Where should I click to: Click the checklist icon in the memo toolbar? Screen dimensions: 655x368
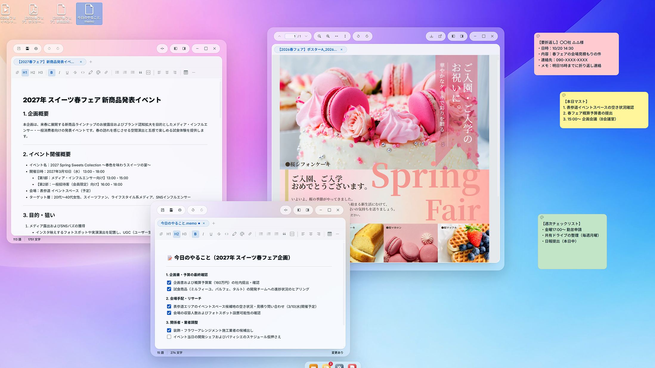pyautogui.click(x=276, y=234)
